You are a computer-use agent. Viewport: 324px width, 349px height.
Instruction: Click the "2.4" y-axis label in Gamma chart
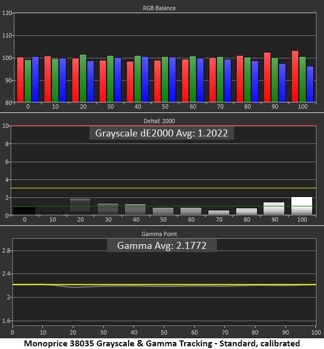click(6, 274)
